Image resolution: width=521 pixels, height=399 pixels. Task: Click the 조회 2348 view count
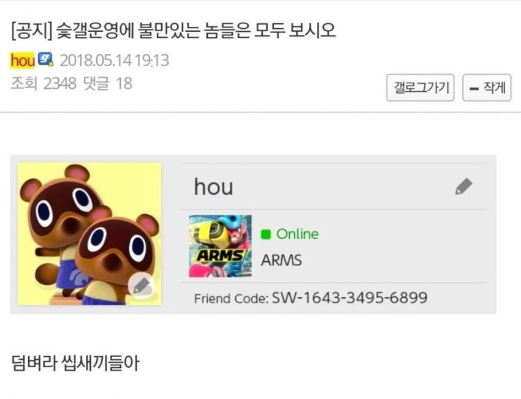click(x=44, y=83)
